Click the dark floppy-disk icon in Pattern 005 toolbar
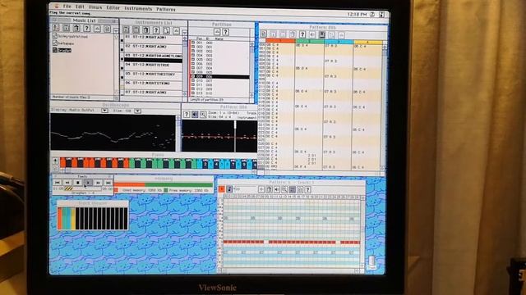 [322, 34]
